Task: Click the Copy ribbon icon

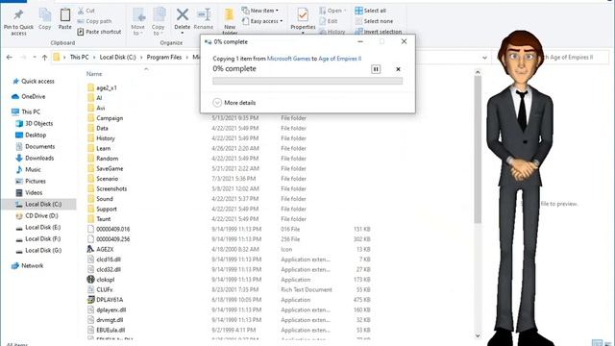Action: coord(45,15)
